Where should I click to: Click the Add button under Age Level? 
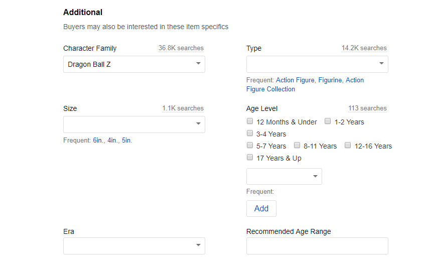tap(261, 208)
